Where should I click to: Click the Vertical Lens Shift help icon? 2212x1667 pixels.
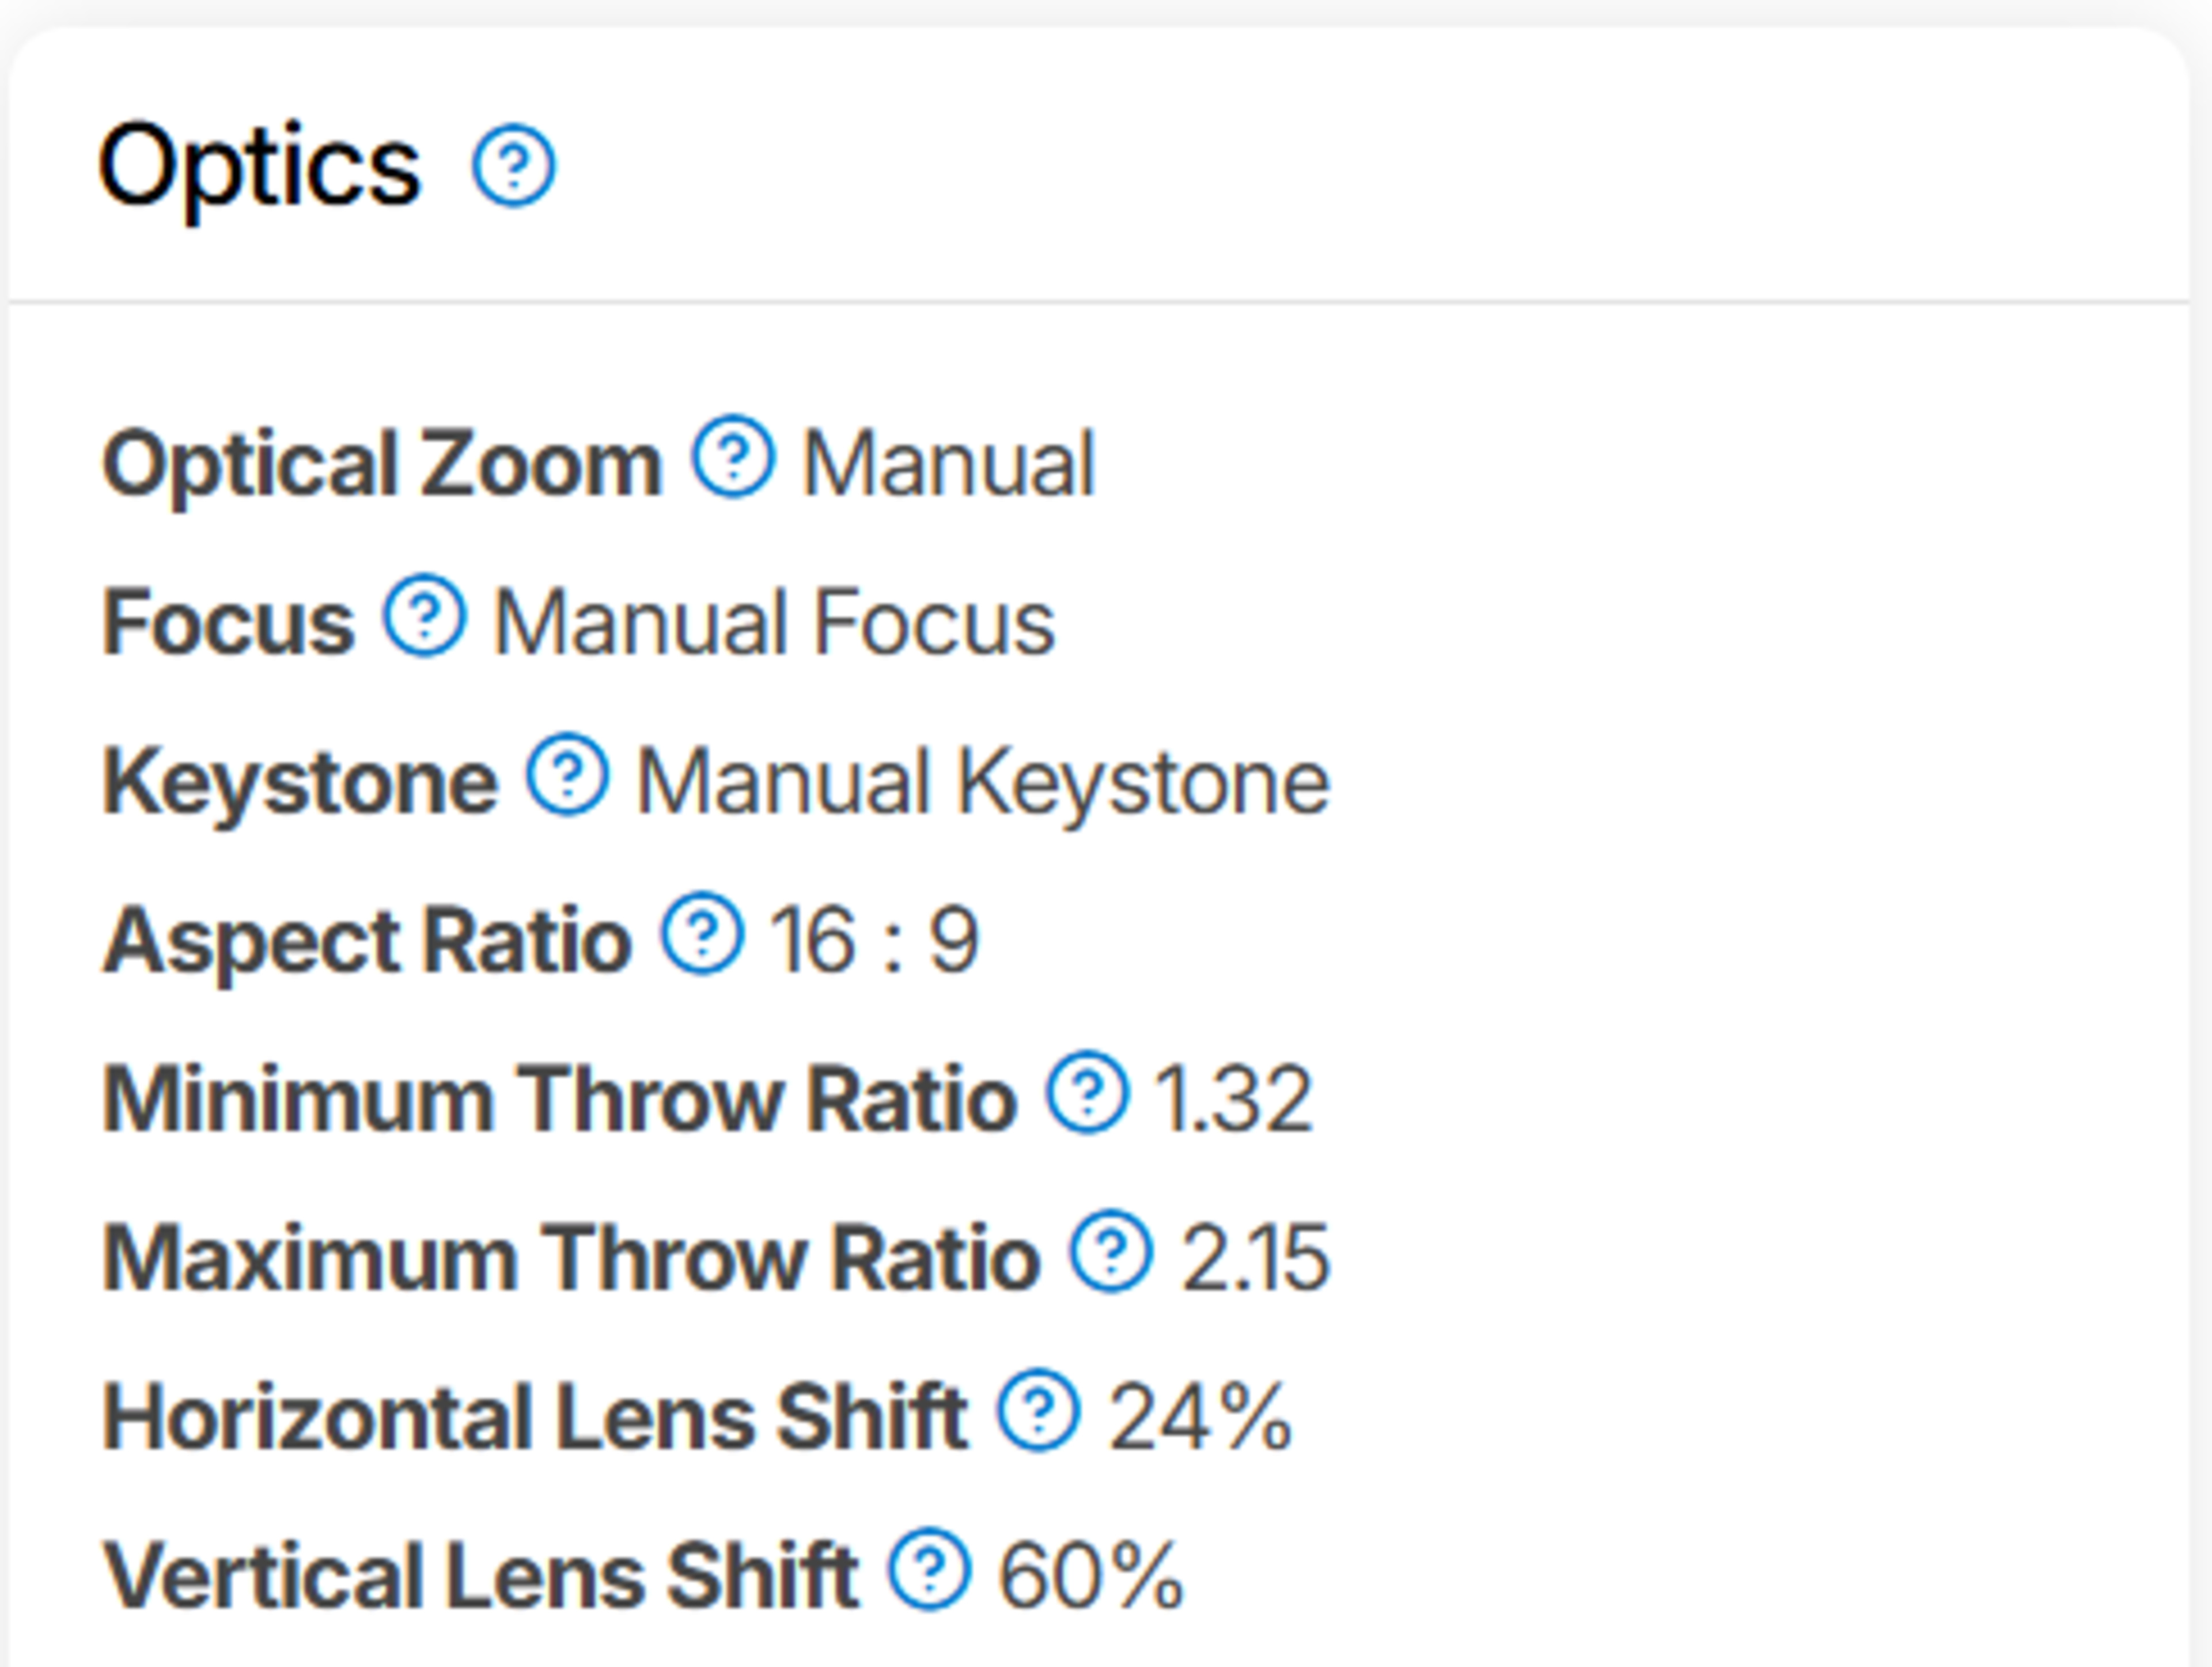[929, 1569]
